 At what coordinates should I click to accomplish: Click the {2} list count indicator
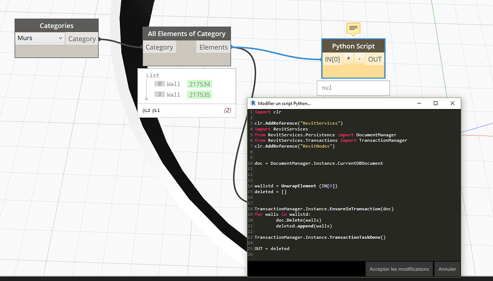point(228,110)
